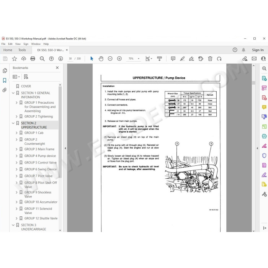
Task: Share a link to this file
Action: (245, 59)
